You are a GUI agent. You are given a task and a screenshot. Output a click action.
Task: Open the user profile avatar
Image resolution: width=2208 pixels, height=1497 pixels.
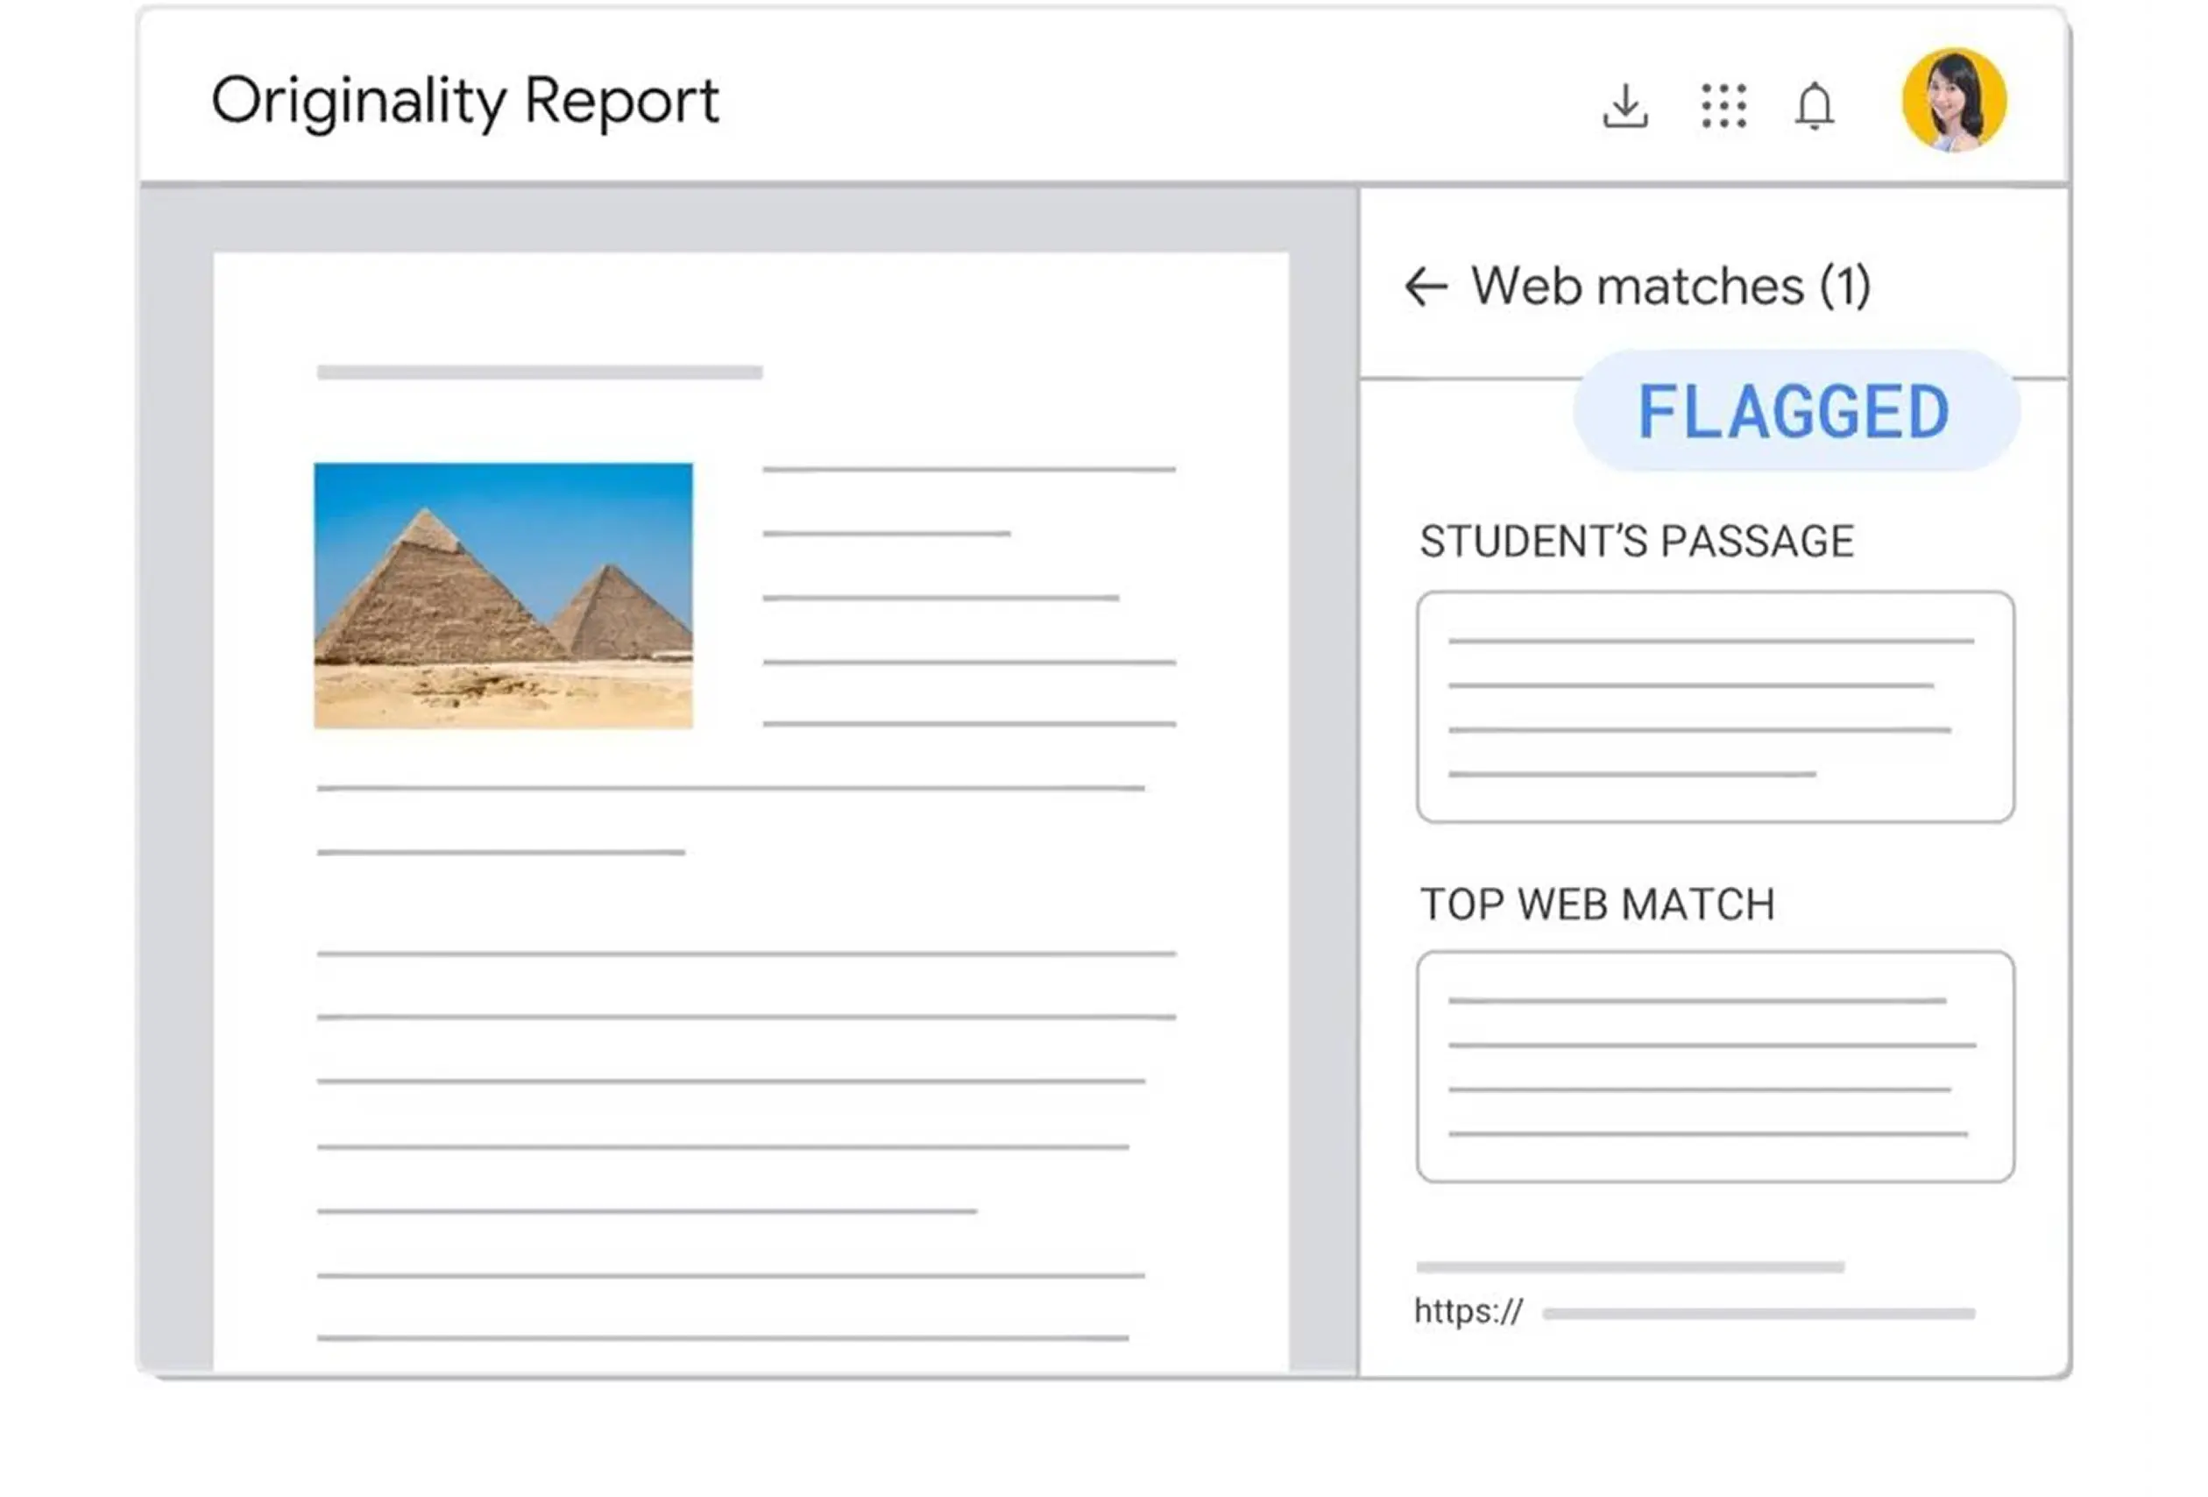click(1953, 101)
